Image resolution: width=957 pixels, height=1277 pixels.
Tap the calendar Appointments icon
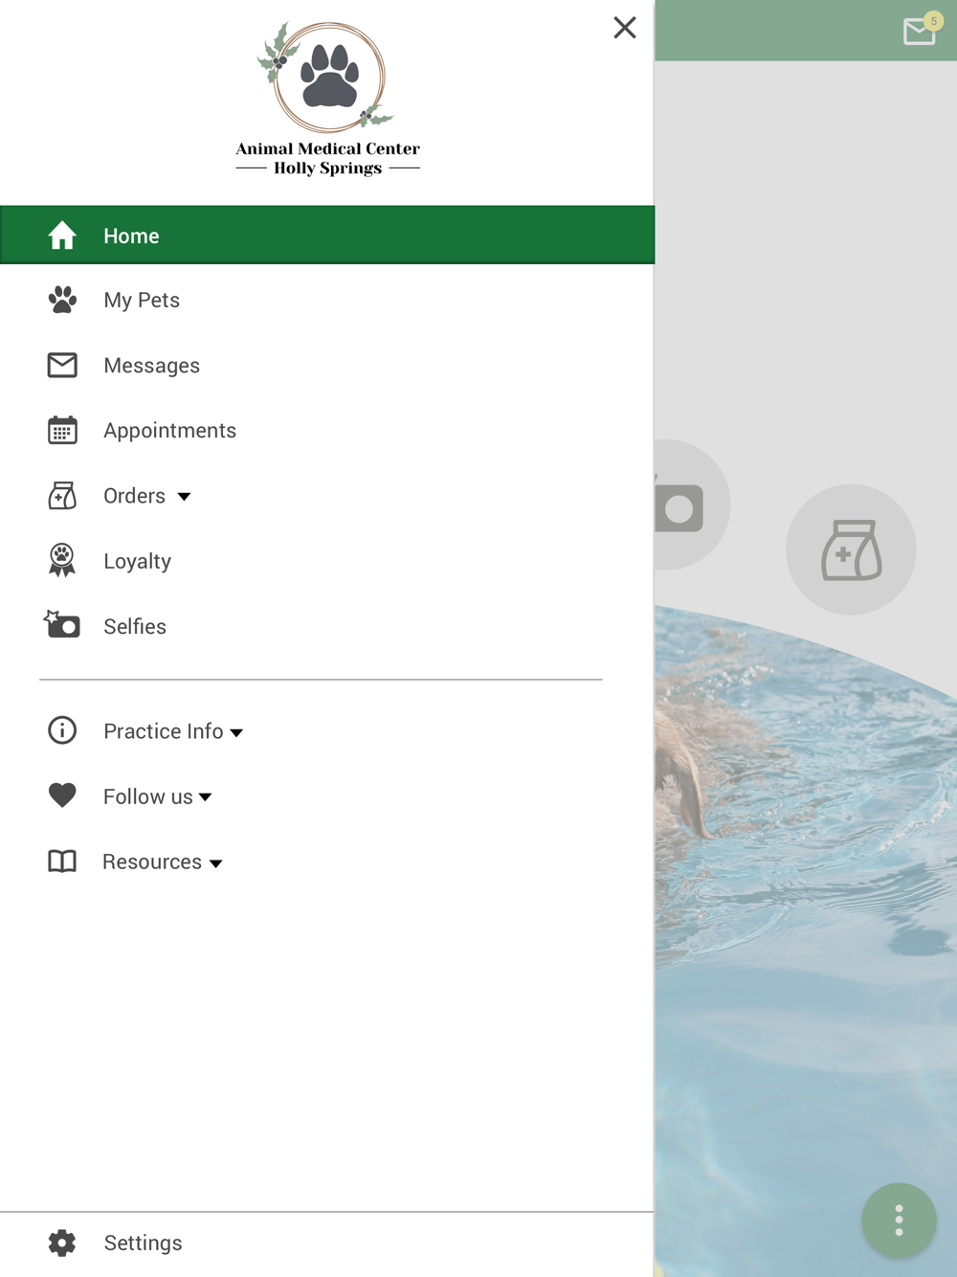point(62,430)
